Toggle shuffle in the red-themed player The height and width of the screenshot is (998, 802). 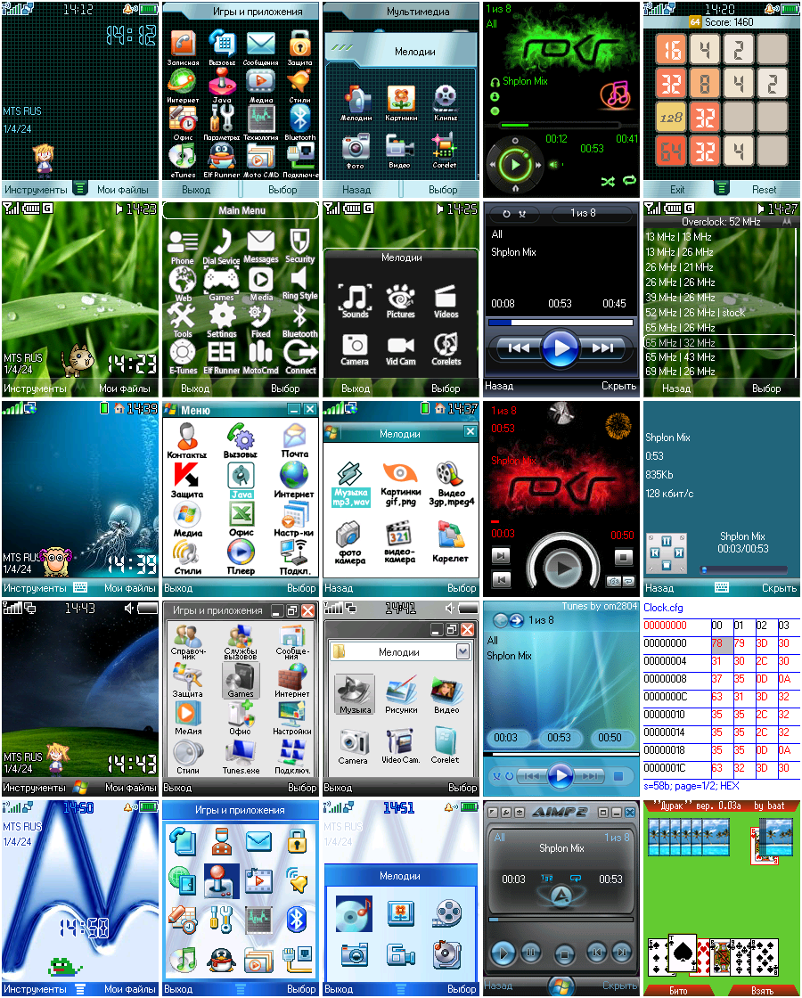(x=615, y=581)
